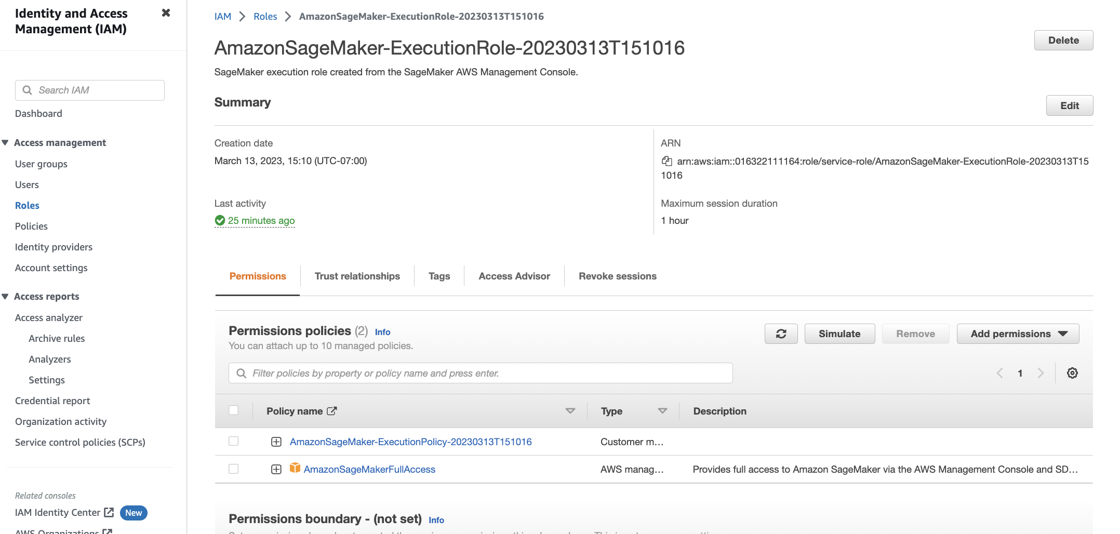1120x534 pixels.
Task: Go to IAM in the breadcrumb
Action: pos(223,16)
